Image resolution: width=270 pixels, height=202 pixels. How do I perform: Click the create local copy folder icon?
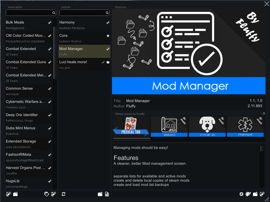[x=255, y=194]
